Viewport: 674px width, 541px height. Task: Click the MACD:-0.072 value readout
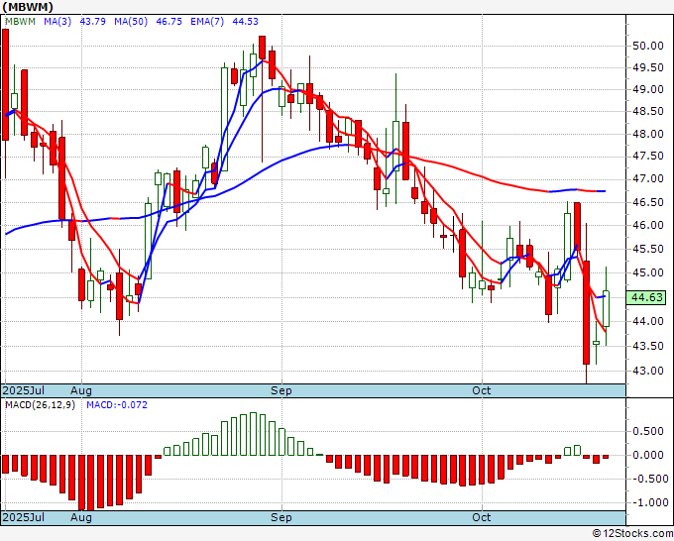[116, 405]
